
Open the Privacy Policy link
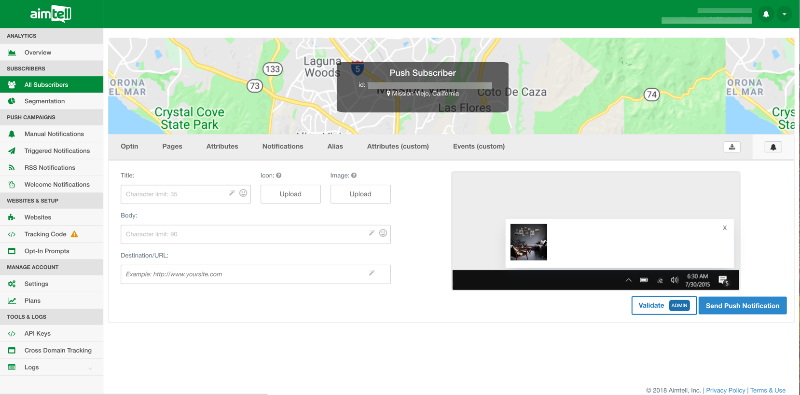pos(725,390)
